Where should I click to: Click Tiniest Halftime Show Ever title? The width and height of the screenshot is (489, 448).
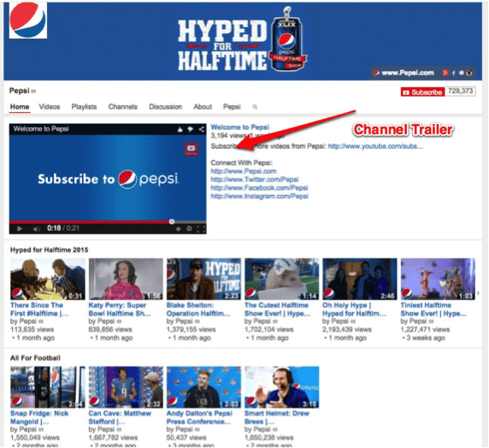433,309
